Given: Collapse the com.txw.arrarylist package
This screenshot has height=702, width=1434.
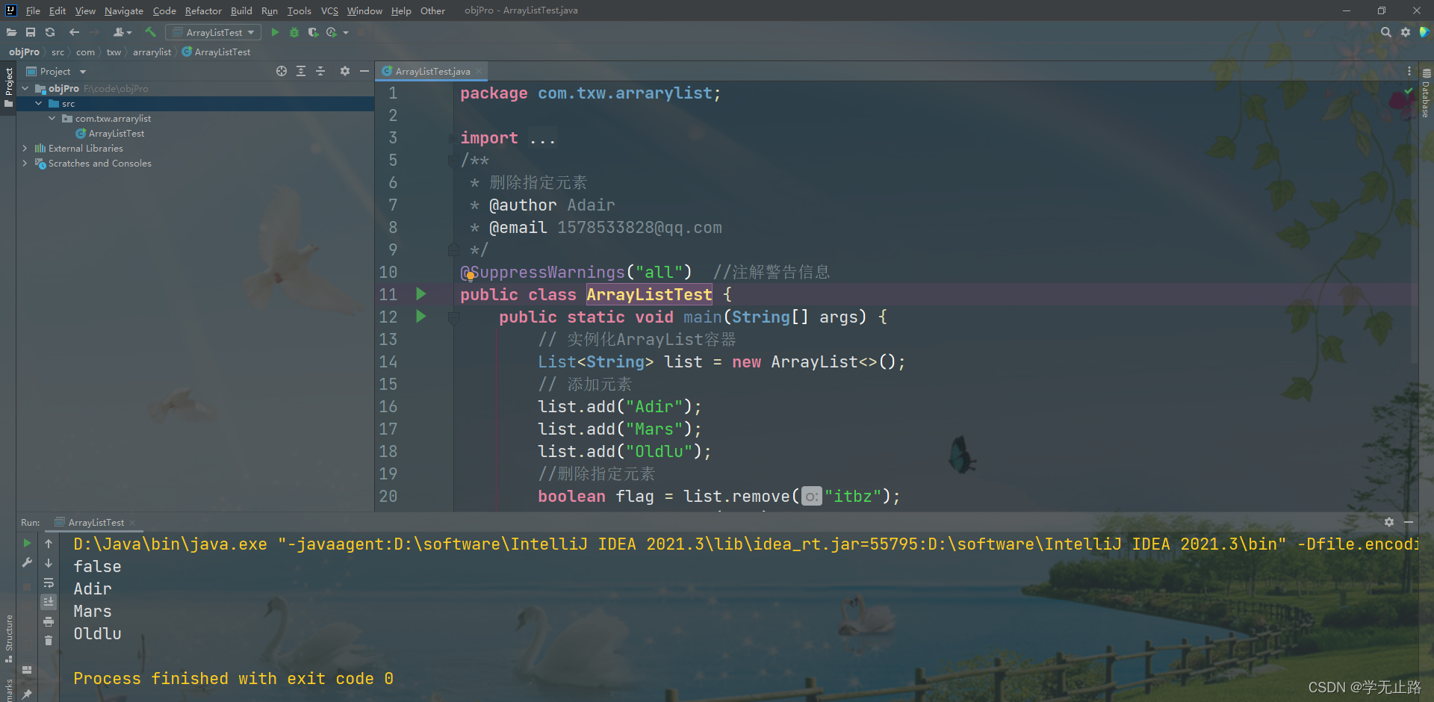Looking at the screenshot, I should (x=52, y=118).
